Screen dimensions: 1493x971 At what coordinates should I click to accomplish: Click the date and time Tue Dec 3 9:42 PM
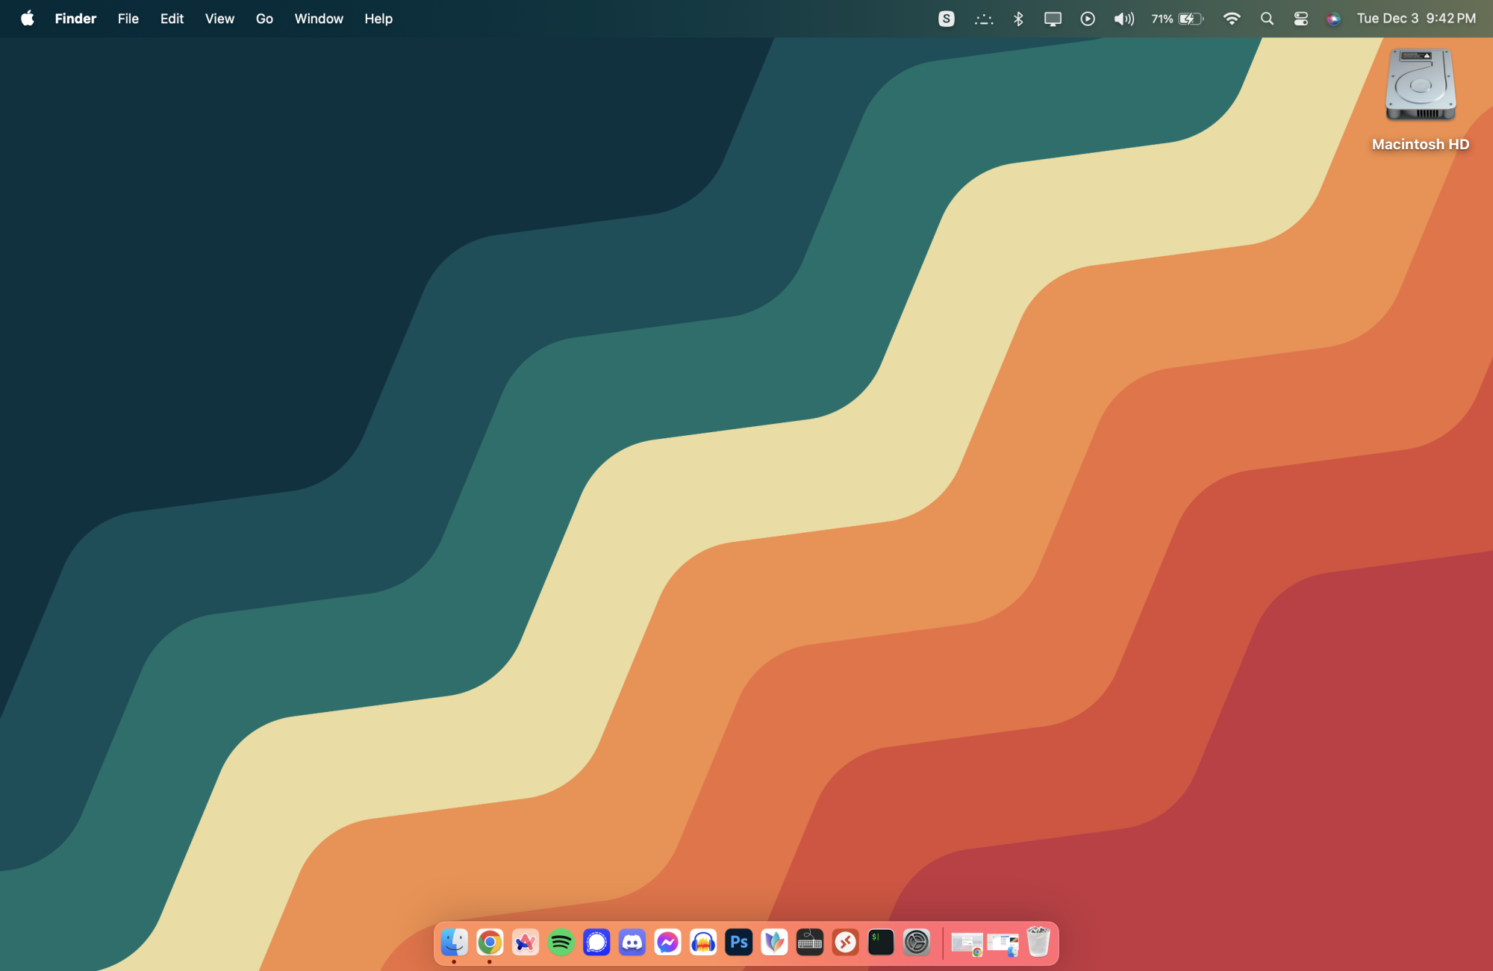(1416, 19)
